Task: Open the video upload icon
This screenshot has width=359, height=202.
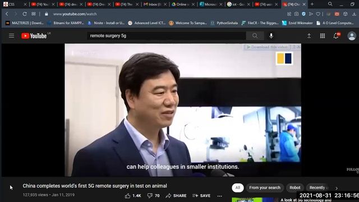Action: 309,36
